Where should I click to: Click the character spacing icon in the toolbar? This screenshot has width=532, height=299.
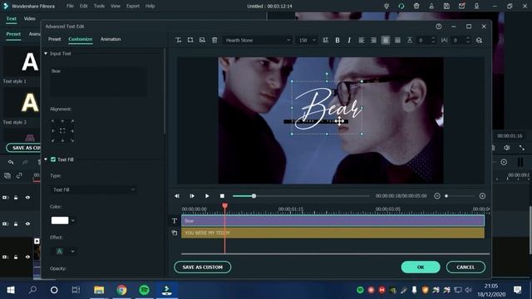[444, 41]
